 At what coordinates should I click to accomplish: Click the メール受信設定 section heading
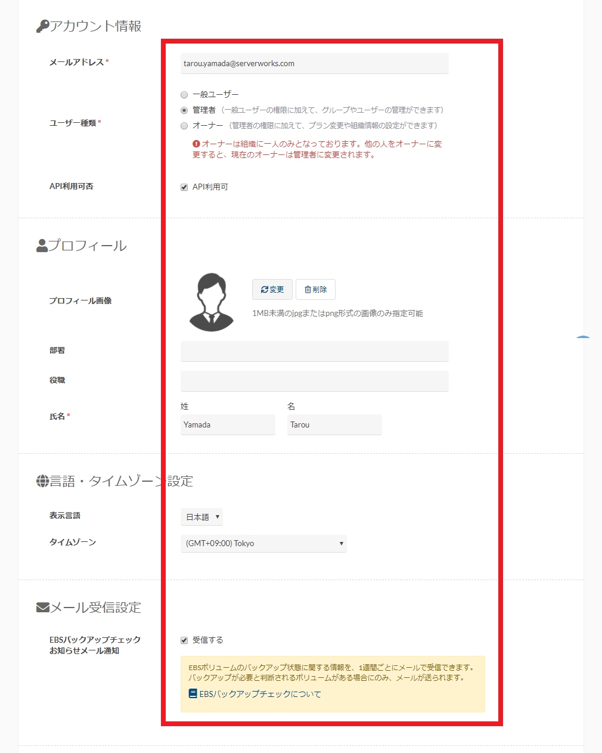tap(95, 608)
